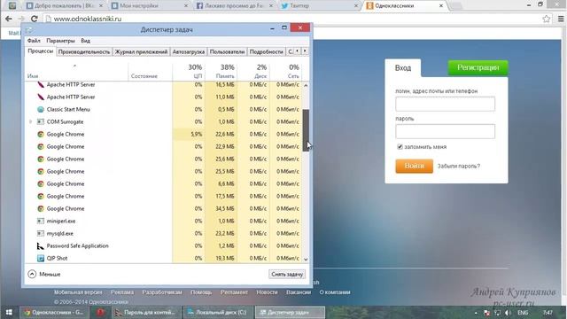Viewport: 567px width, 319px height.
Task: Click the volume icon in system tray
Action: click(x=508, y=313)
